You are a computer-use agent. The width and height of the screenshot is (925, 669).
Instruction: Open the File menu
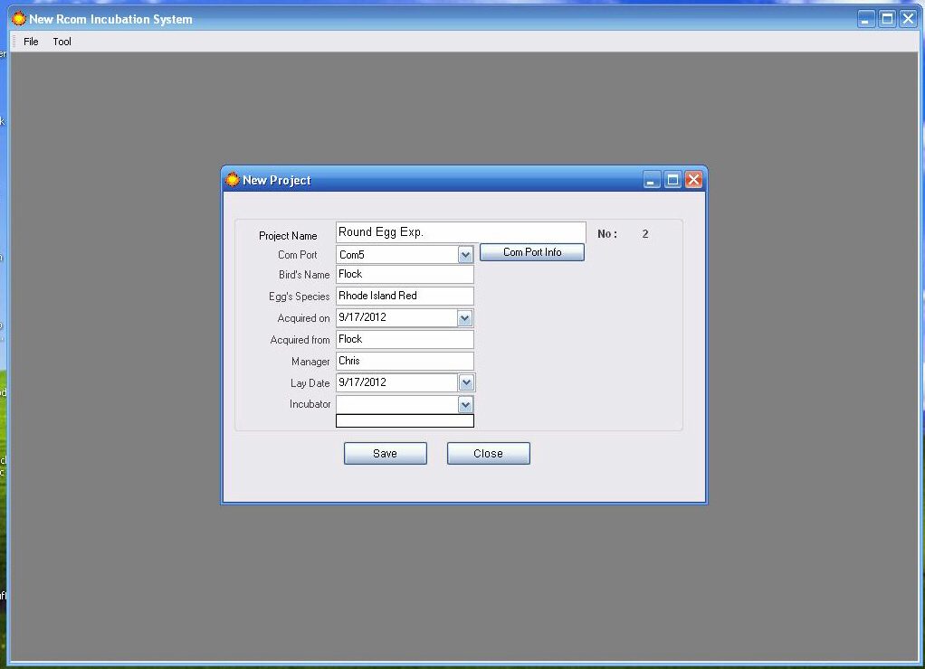[x=31, y=42]
